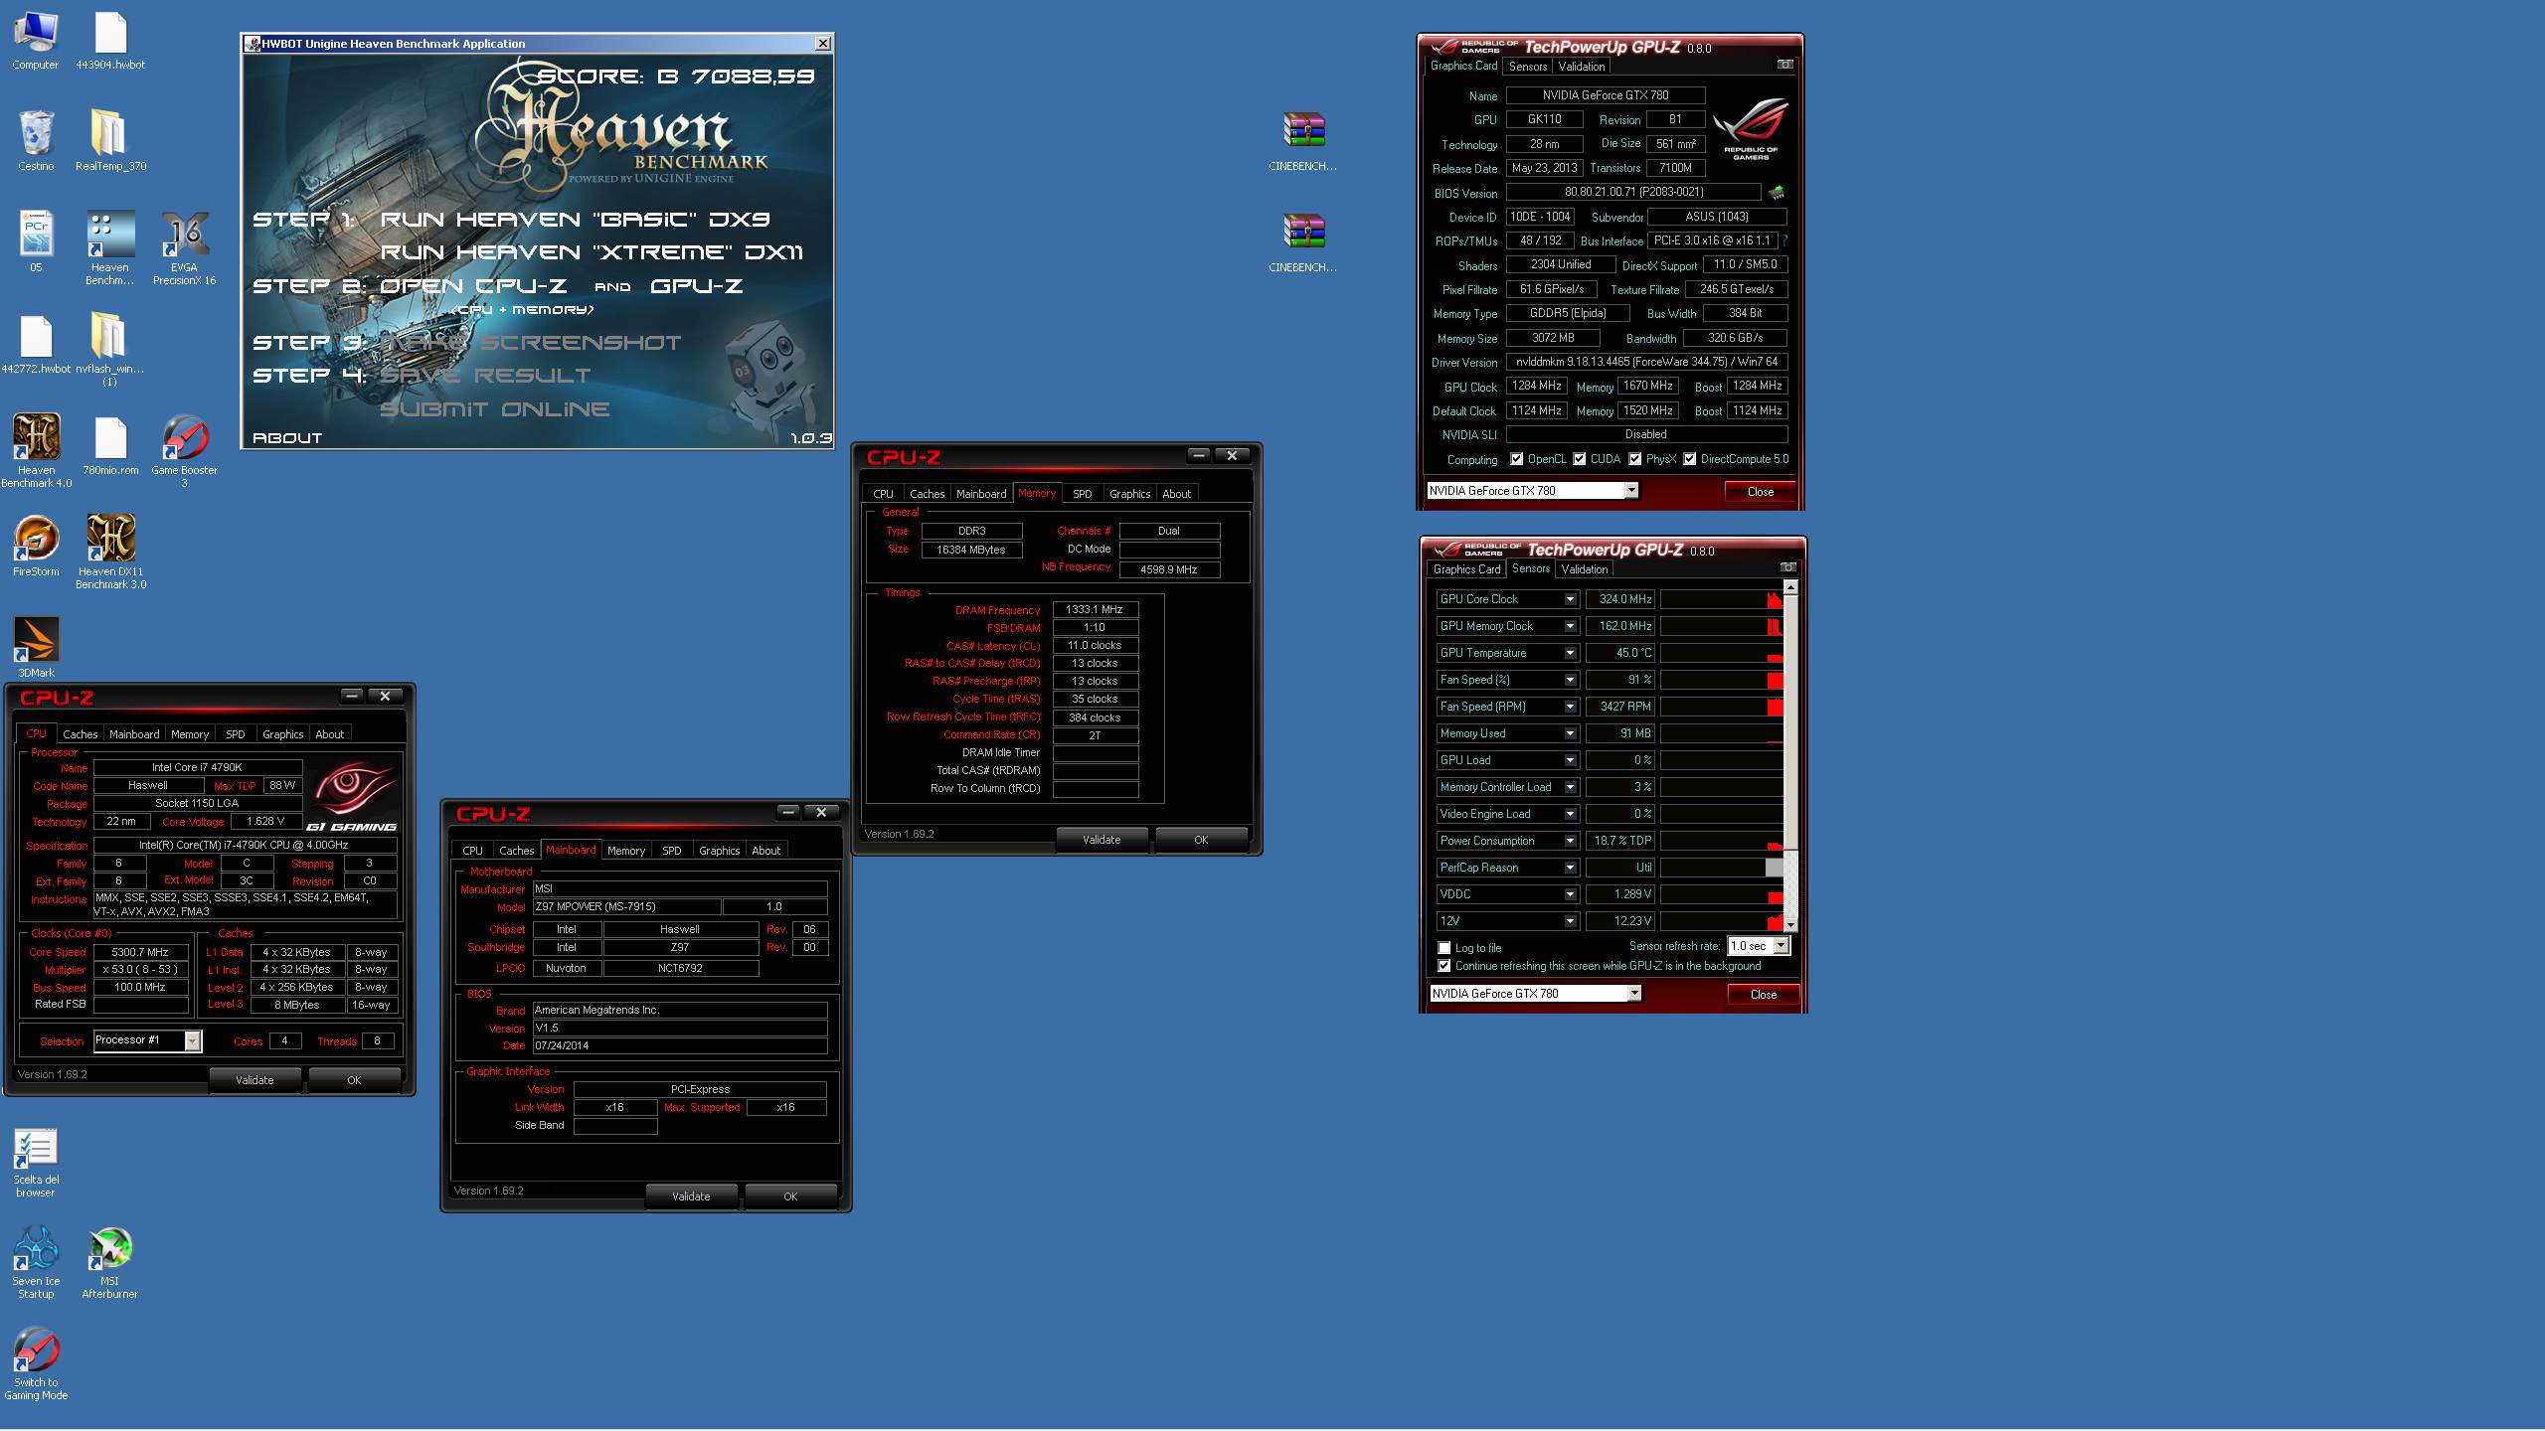Expand the GPU Core Clock sensor dropdown
This screenshot has height=1431, width=2545.
1570,599
